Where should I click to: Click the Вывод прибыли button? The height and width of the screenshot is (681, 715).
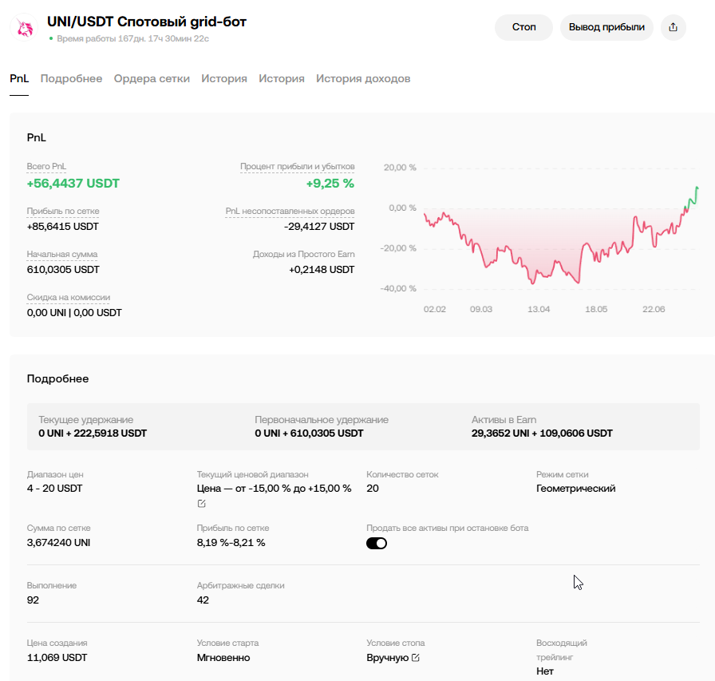click(x=606, y=27)
